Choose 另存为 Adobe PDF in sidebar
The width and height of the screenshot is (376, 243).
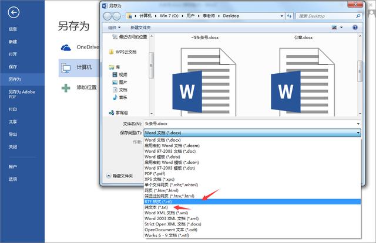(x=22, y=94)
